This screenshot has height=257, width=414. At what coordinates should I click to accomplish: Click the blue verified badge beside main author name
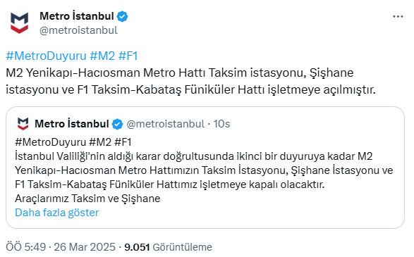123,16
